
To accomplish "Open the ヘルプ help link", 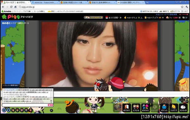I will [x=185, y=11].
